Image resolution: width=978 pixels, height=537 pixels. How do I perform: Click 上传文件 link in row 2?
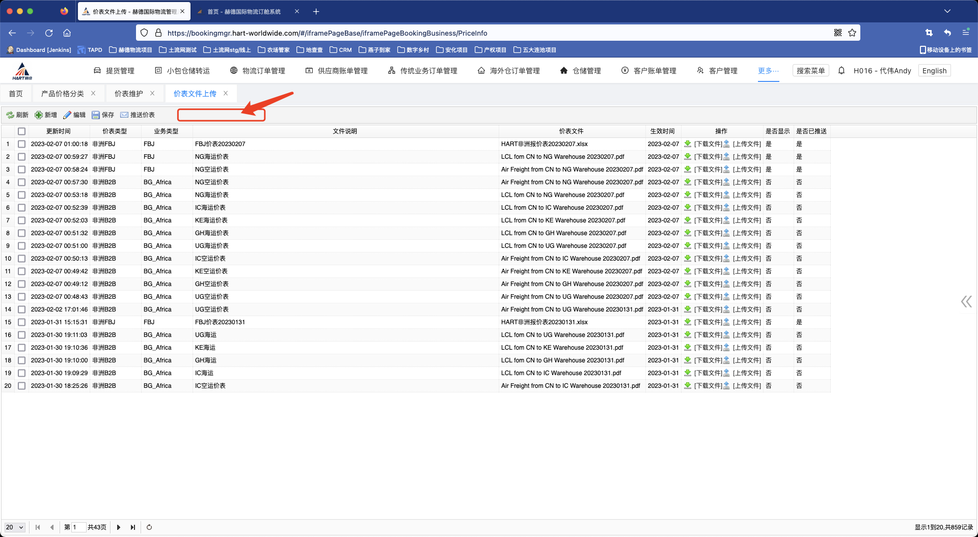point(747,157)
